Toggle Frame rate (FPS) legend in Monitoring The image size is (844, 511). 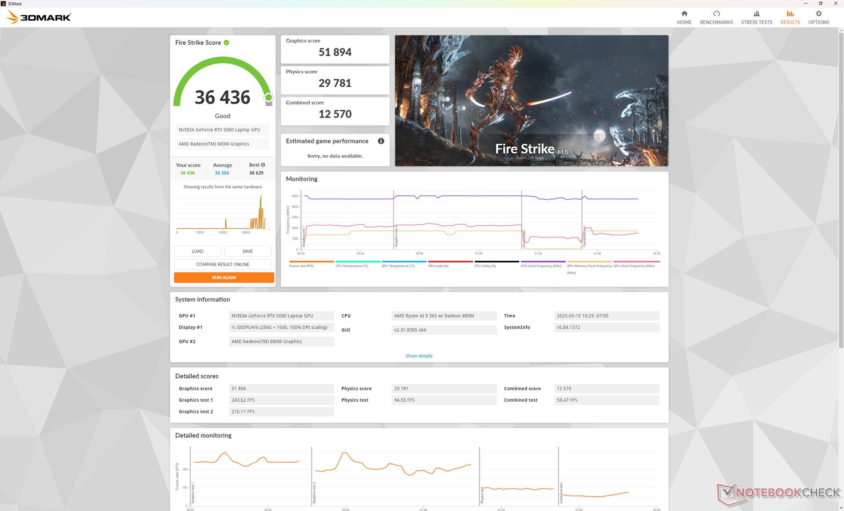click(x=302, y=266)
